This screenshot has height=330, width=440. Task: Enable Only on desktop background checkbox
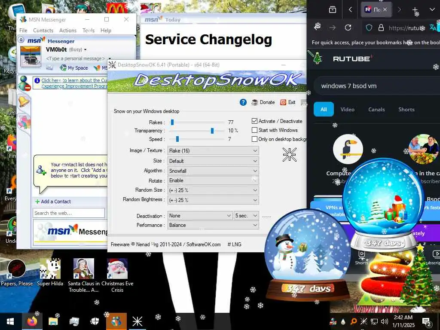coord(254,139)
